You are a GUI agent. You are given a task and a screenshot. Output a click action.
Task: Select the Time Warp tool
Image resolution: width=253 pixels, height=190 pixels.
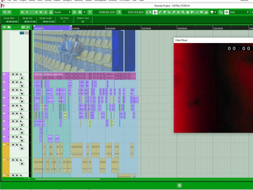(x=192, y=12)
